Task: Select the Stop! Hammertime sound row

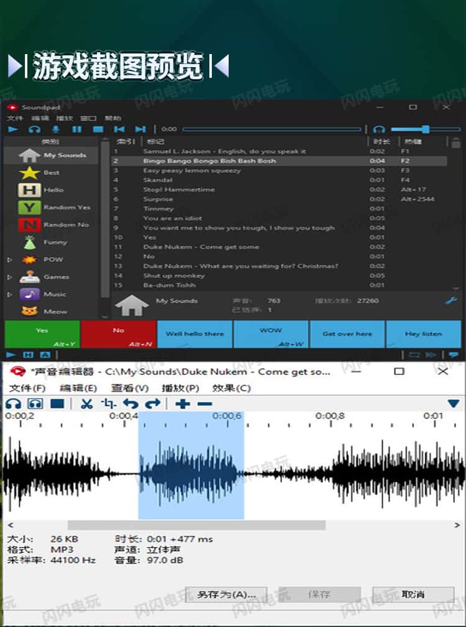Action: (279, 190)
